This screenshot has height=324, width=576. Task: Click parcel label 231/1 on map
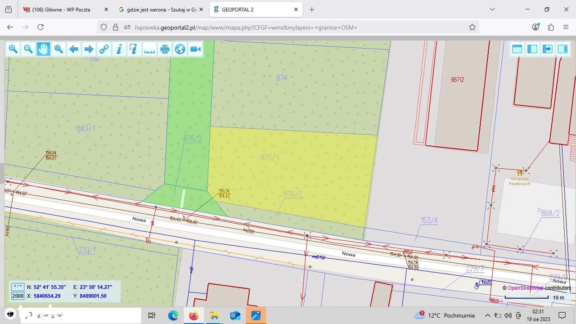87,250
